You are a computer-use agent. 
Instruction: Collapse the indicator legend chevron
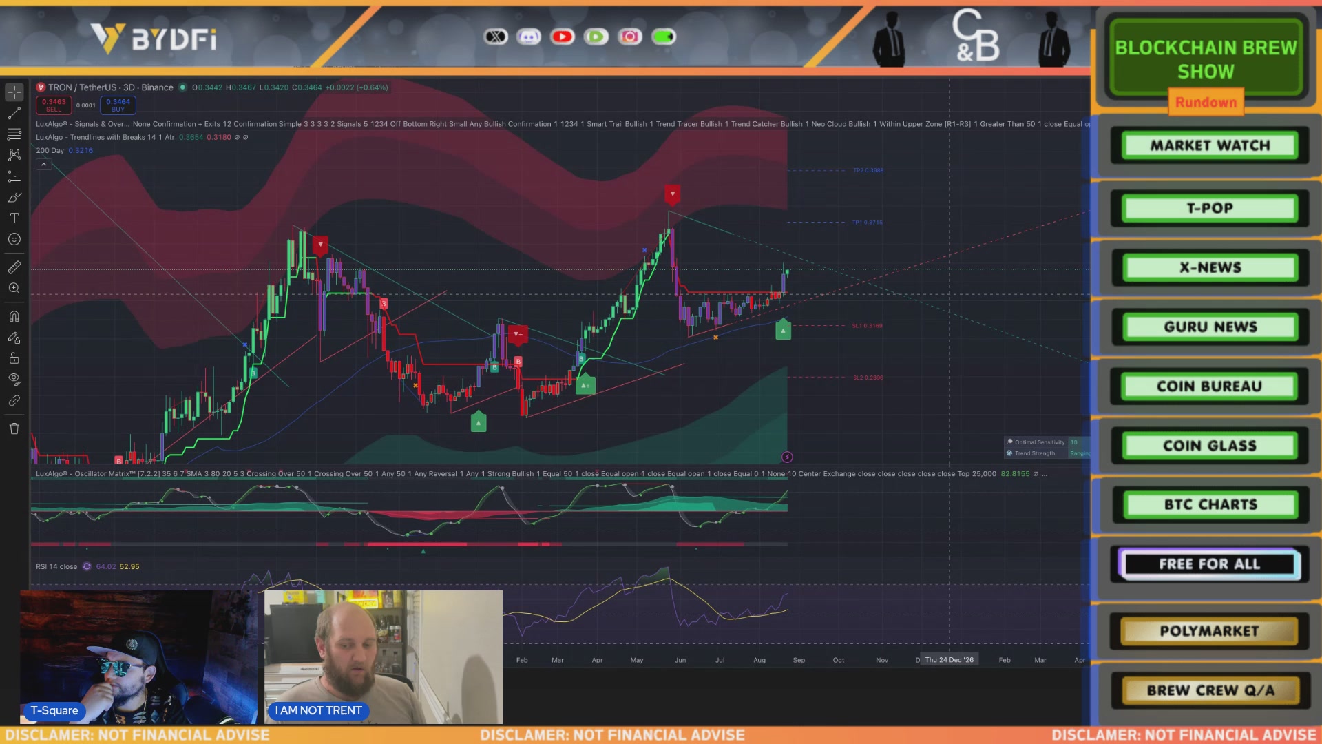(x=43, y=164)
